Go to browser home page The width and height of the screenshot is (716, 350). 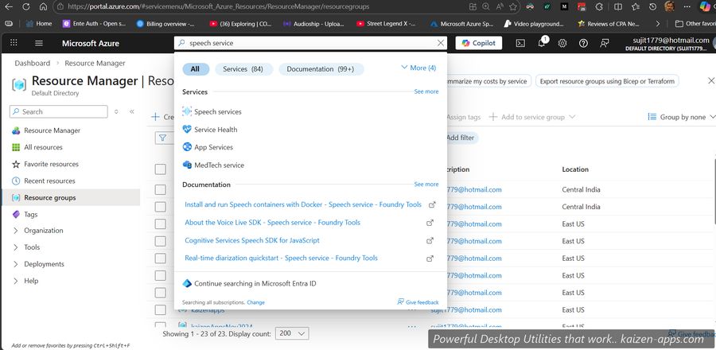43,7
